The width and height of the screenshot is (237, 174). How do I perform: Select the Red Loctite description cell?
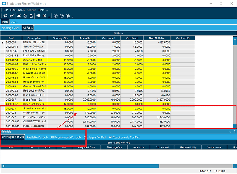tap(35, 91)
